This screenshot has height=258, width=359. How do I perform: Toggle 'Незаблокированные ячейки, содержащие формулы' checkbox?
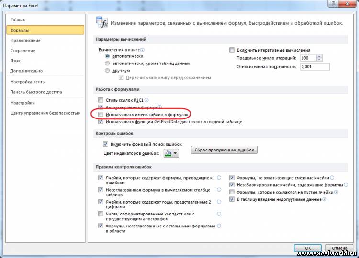coord(232,184)
